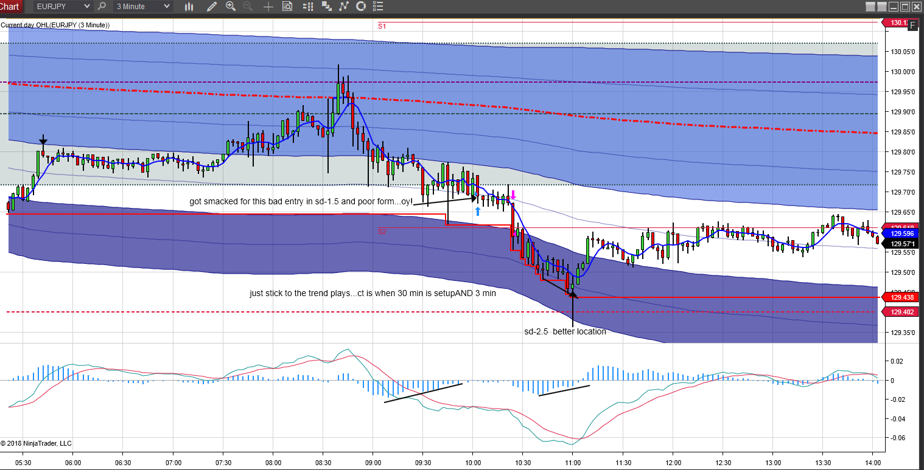Minimize the chart window

pos(894,7)
